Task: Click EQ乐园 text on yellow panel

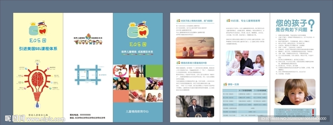Action: 38,40
